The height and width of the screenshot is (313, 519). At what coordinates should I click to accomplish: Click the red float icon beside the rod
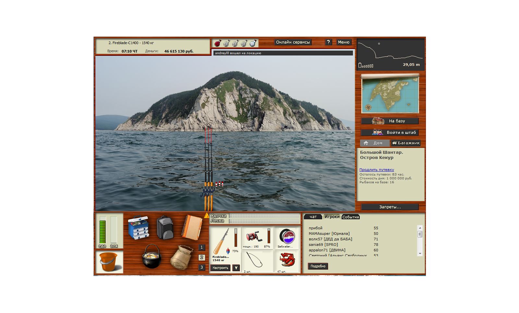pos(228,251)
